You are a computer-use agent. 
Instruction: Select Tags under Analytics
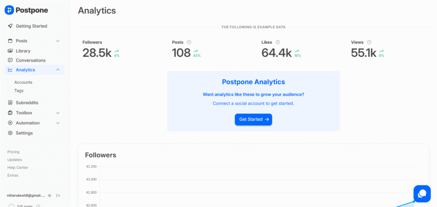(19, 91)
